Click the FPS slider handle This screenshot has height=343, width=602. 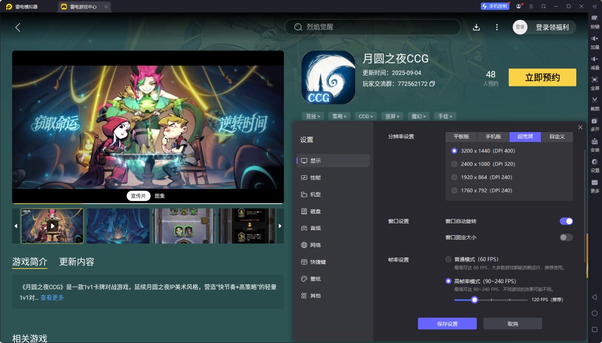[x=474, y=300]
